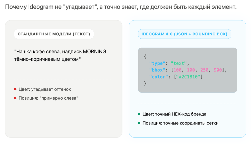Image resolution: width=251 pixels, height=144 pixels.
Task: Click the red dot beside "Позиция: примерно слева"
Action: [x=15, y=98]
